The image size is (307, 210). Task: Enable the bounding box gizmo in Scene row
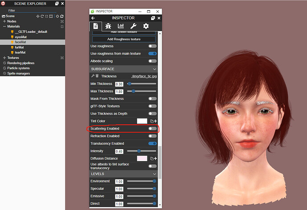(x=51, y=16)
